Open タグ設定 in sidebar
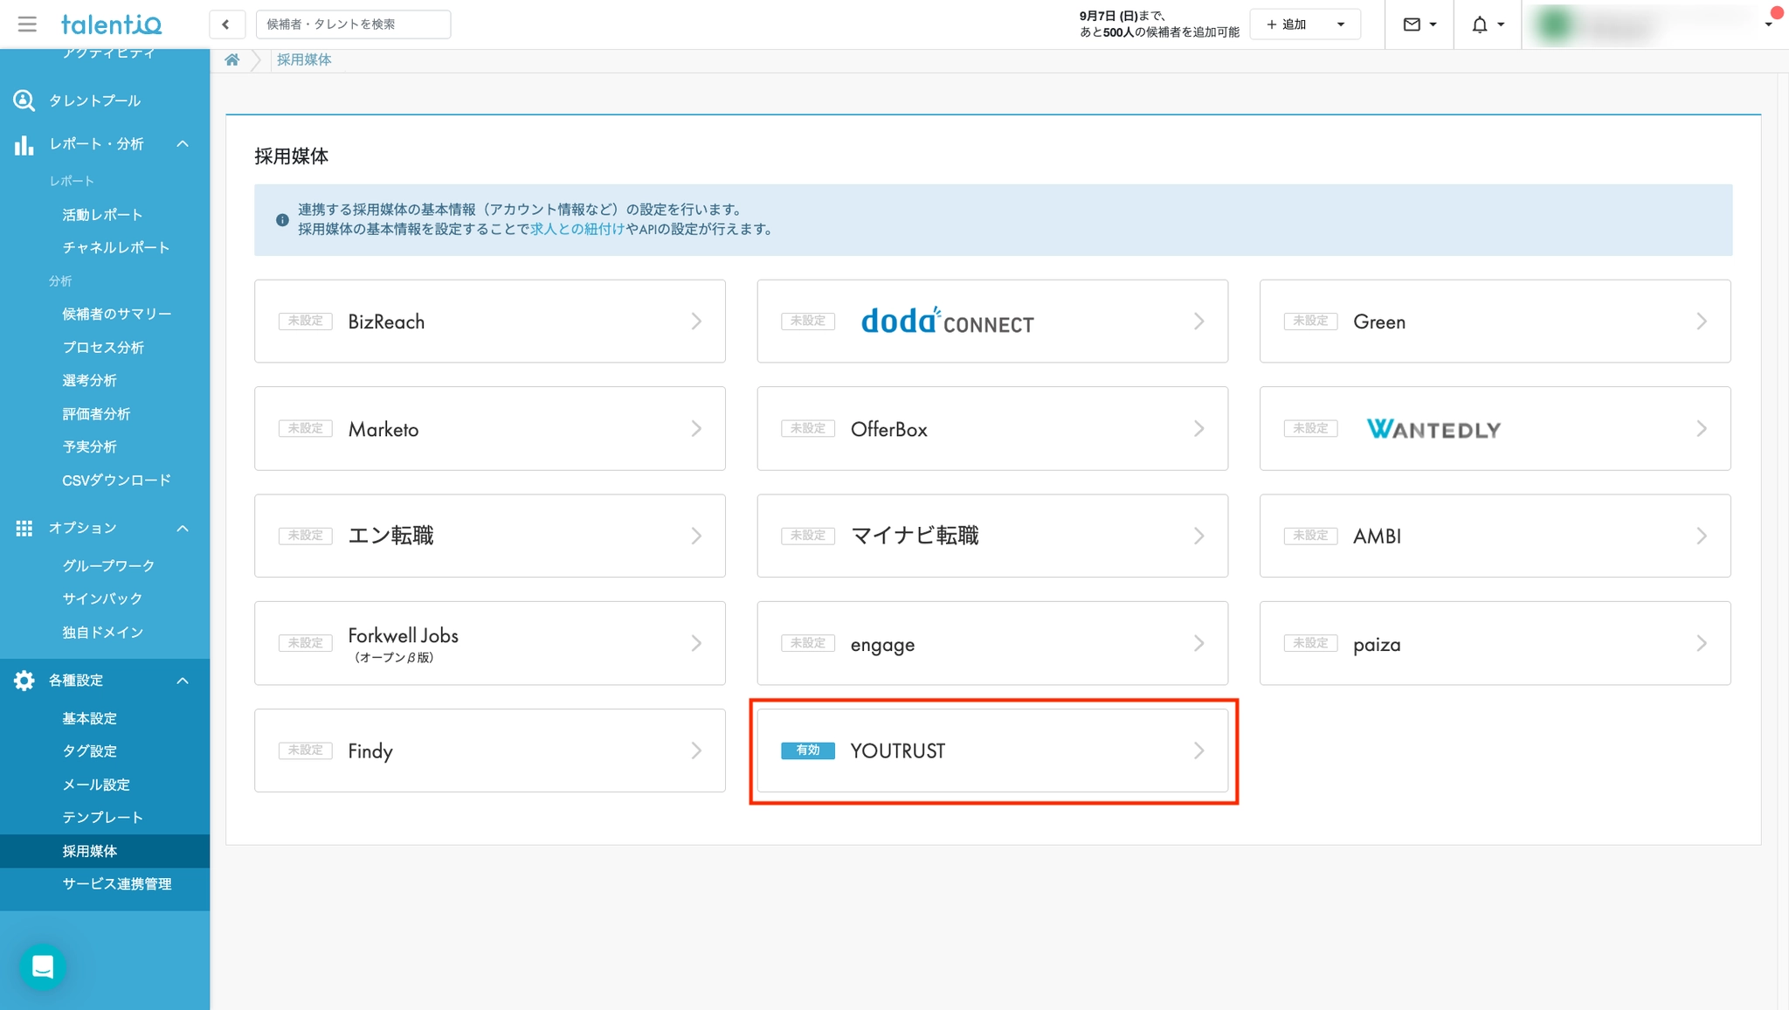Image resolution: width=1789 pixels, height=1010 pixels. coord(89,751)
